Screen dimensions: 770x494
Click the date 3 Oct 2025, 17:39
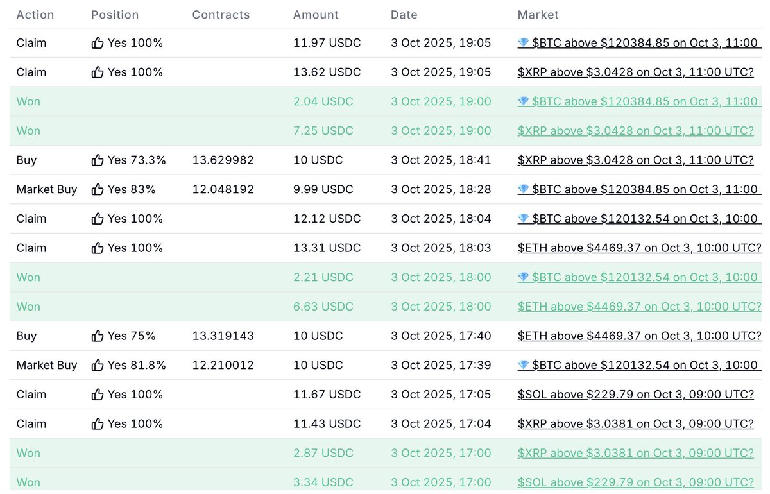[441, 365]
